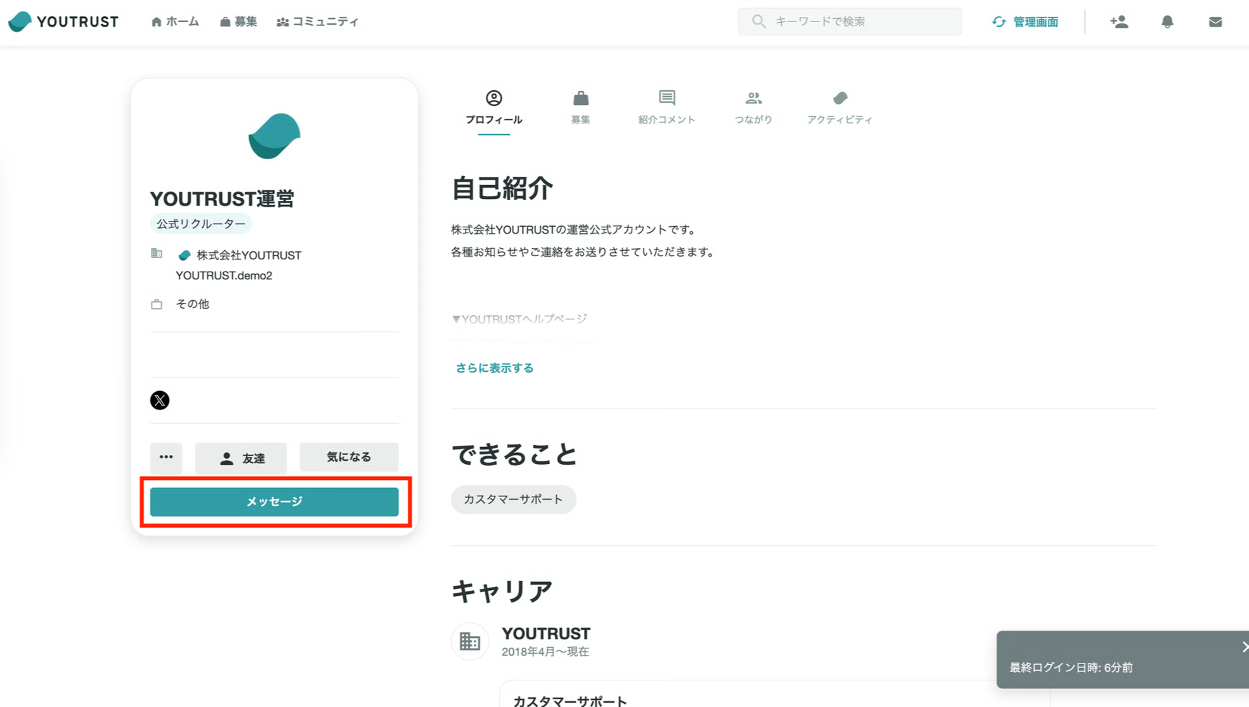1249x707 pixels.
Task: Open notifications bell icon
Action: [1167, 21]
